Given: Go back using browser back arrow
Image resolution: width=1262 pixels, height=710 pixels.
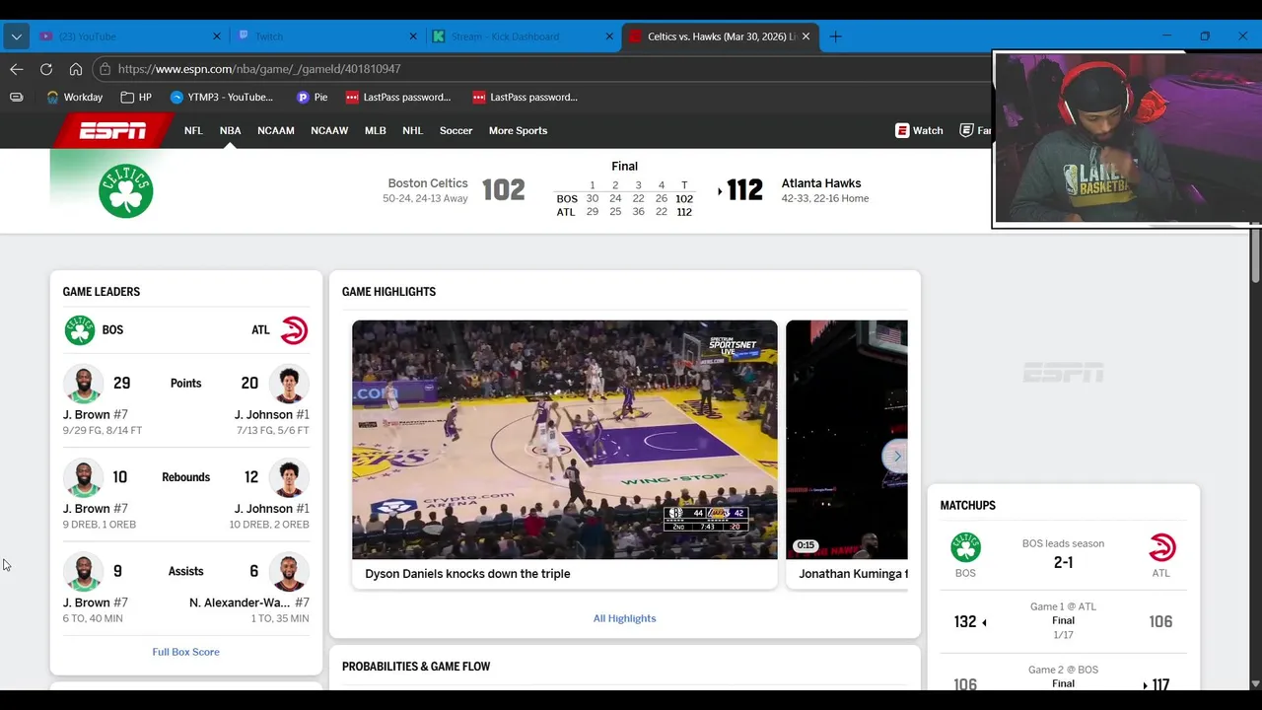Looking at the screenshot, I should tap(16, 69).
